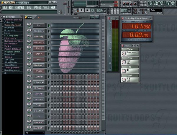This screenshot has width=177, height=135.
Task: Open the Whistle channel button
Action: click(x=39, y=71)
